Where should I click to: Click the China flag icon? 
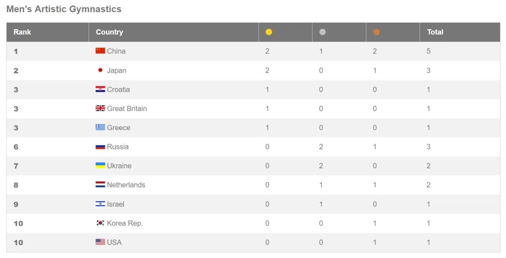[x=100, y=51]
